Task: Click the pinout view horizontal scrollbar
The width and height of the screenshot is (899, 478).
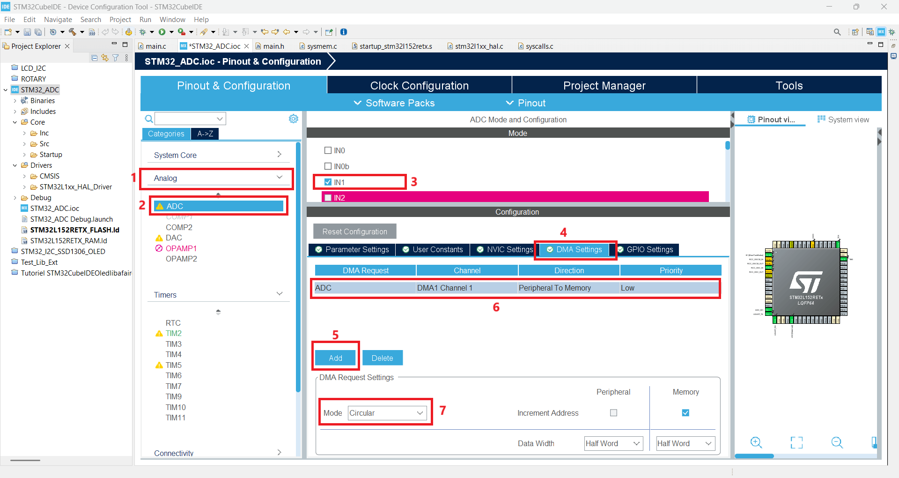Action: pyautogui.click(x=754, y=456)
